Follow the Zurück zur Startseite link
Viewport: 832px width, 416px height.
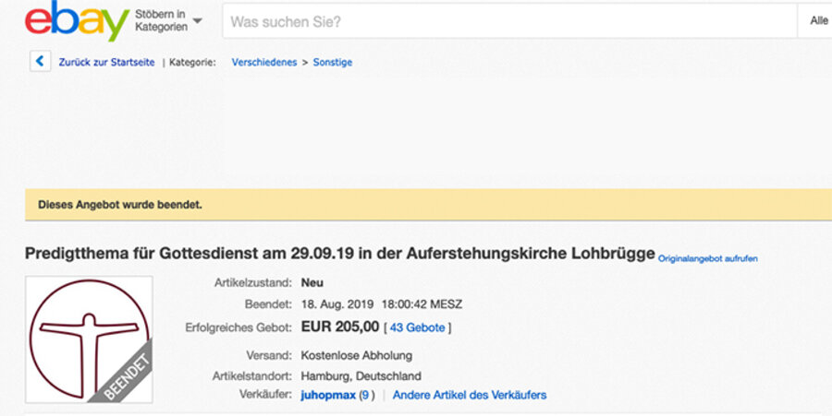[106, 63]
